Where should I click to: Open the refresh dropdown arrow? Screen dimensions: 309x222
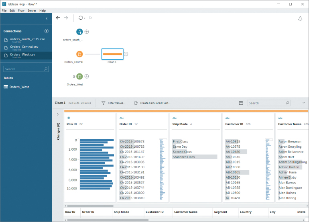click(x=85, y=18)
